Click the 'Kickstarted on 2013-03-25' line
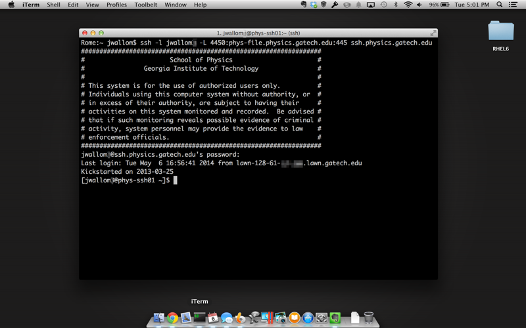The height and width of the screenshot is (328, 526). (127, 172)
